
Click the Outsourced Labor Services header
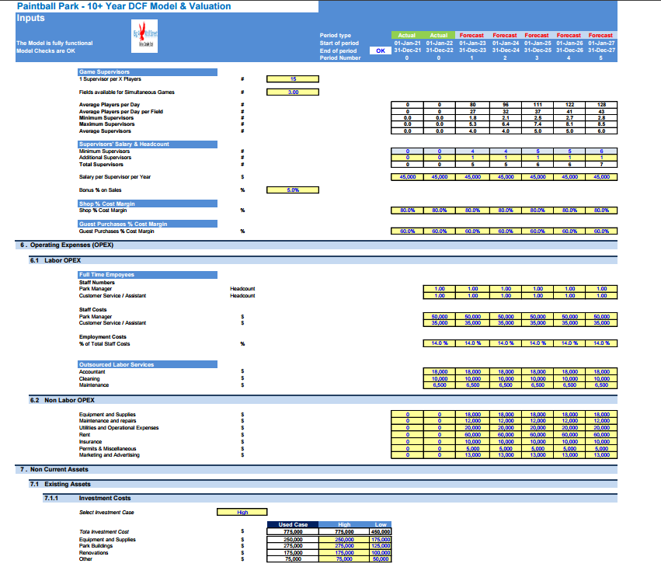coord(148,364)
